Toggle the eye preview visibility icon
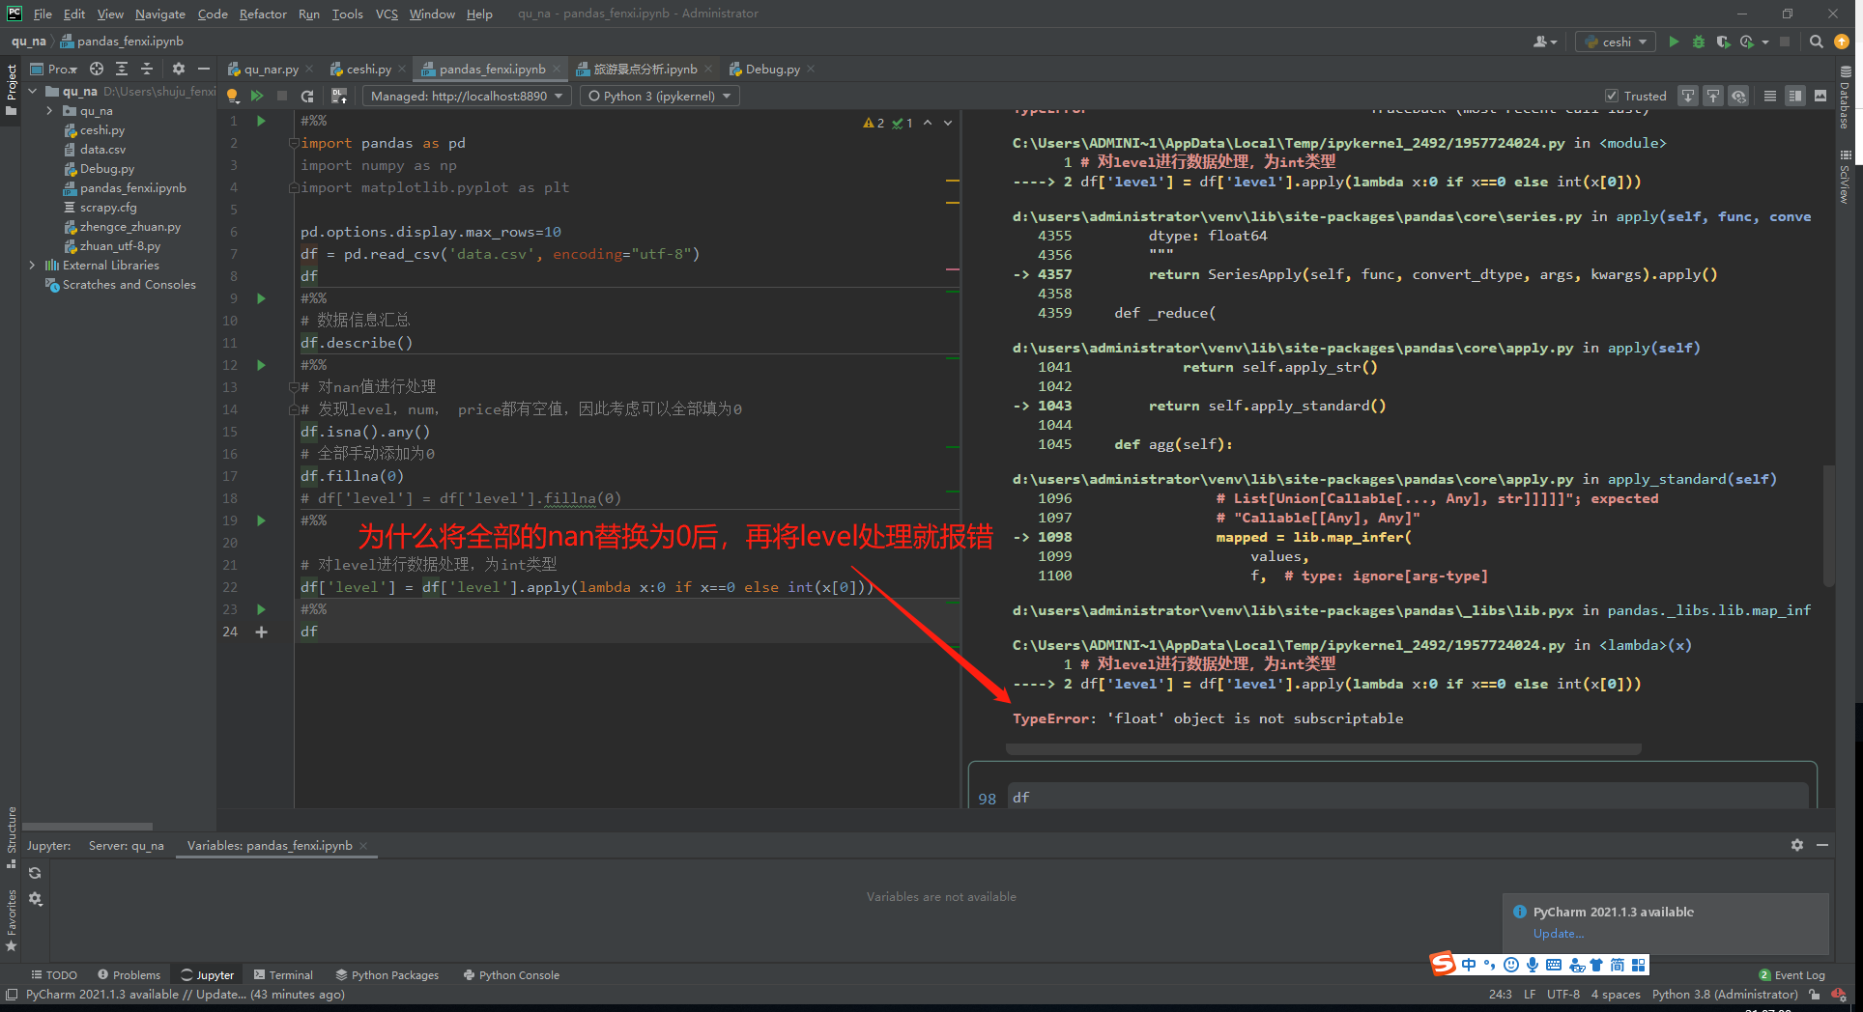This screenshot has width=1863, height=1012. (x=1738, y=96)
